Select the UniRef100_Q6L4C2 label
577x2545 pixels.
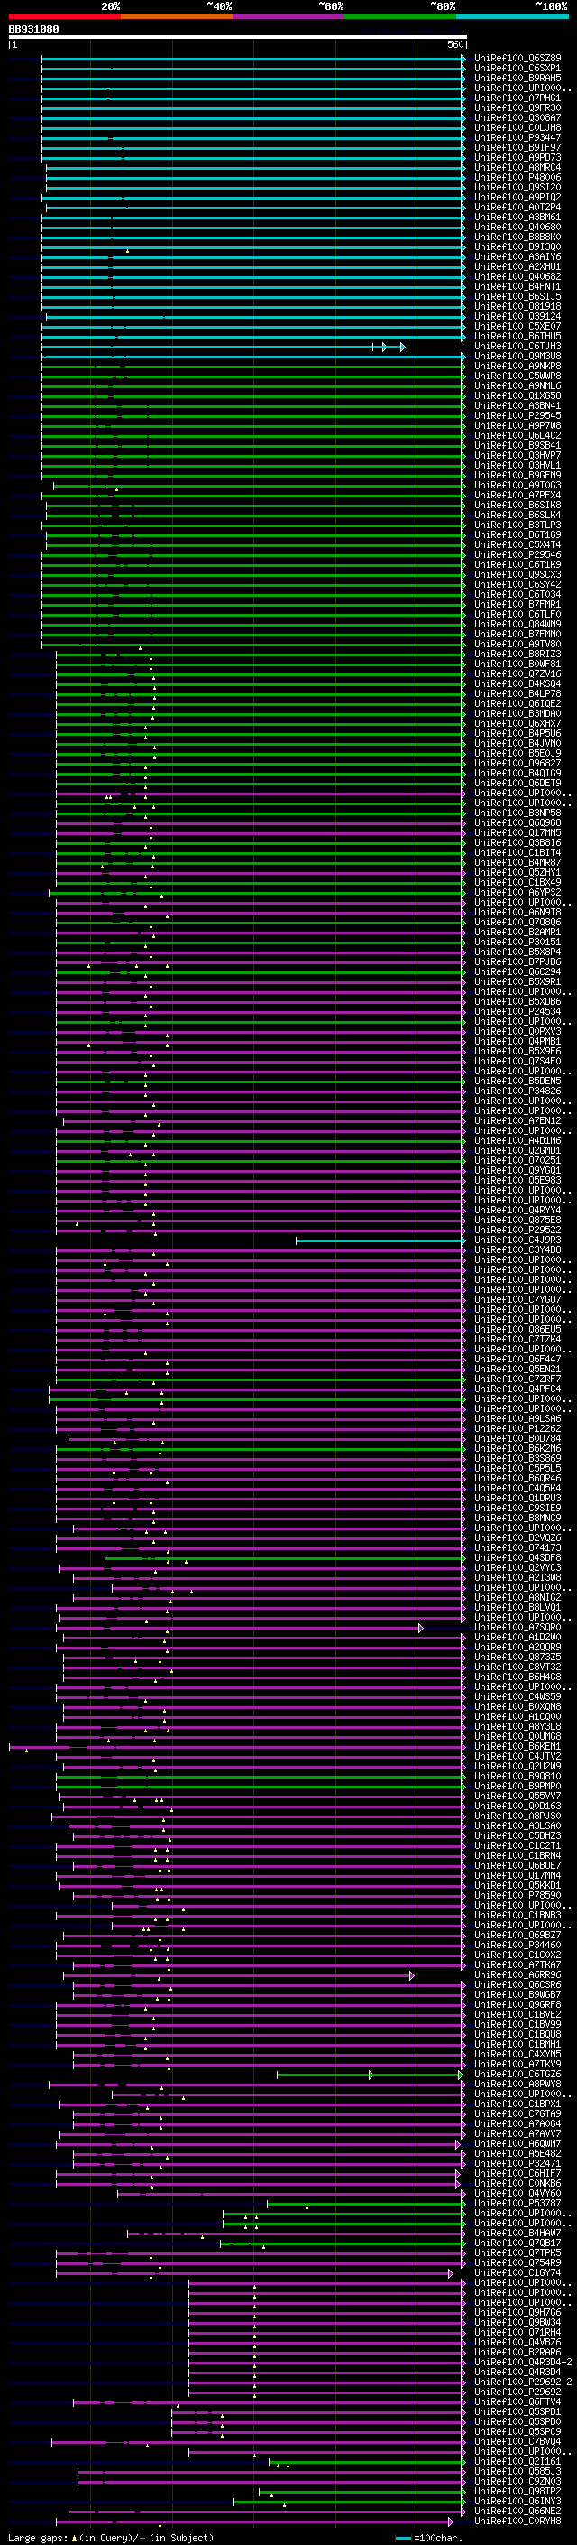click(517, 435)
